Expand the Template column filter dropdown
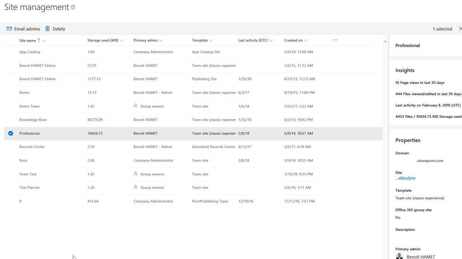 tap(211, 41)
